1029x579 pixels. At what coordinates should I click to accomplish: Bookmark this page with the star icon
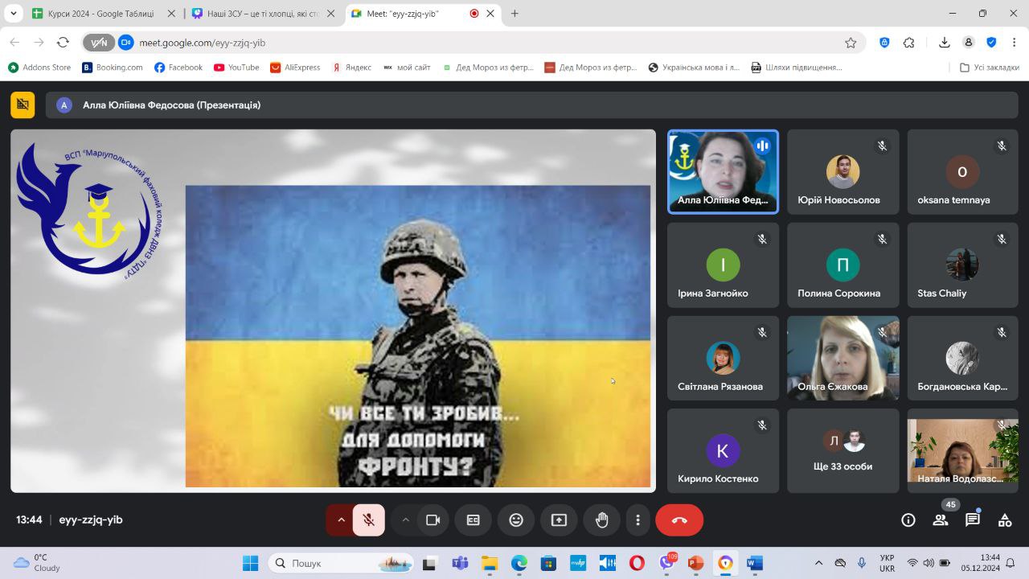tap(851, 43)
